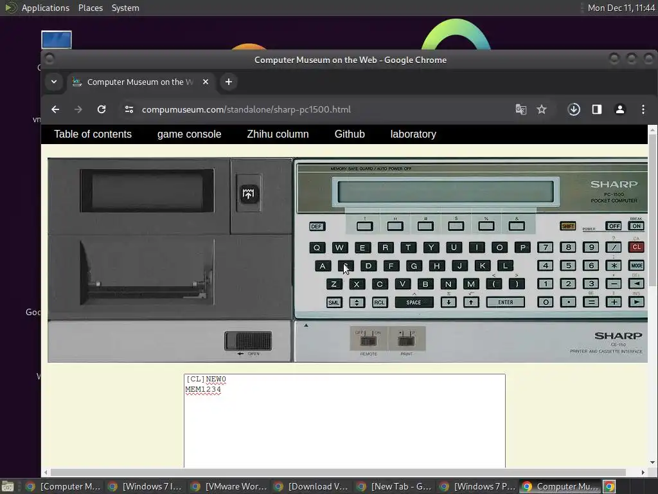Click the clock in the top panel
The width and height of the screenshot is (658, 494).
[x=621, y=8]
